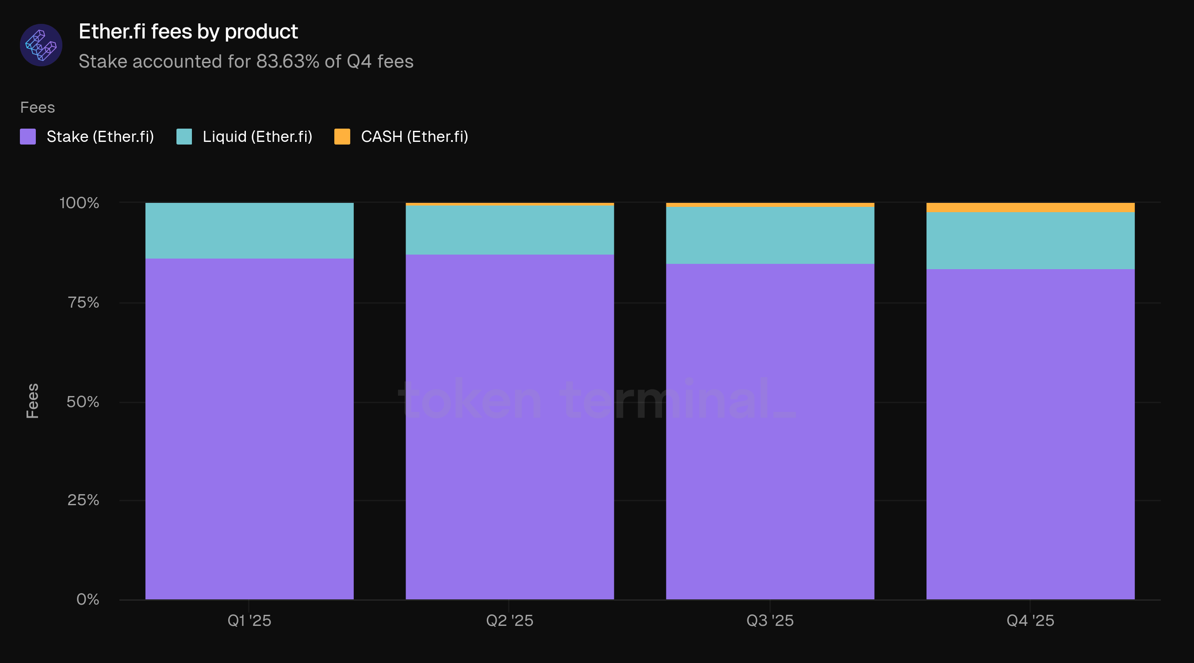Click the purple Stake legend swatch
This screenshot has height=663, width=1194.
(28, 137)
